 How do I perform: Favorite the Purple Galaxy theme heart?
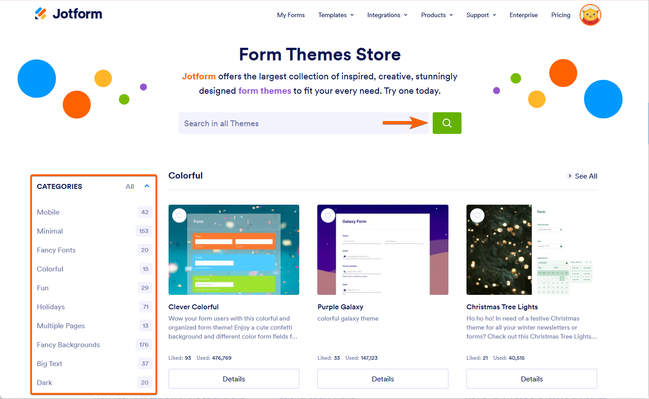328,216
